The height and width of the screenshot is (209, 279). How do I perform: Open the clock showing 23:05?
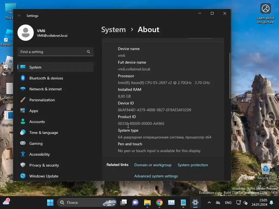(x=259, y=202)
